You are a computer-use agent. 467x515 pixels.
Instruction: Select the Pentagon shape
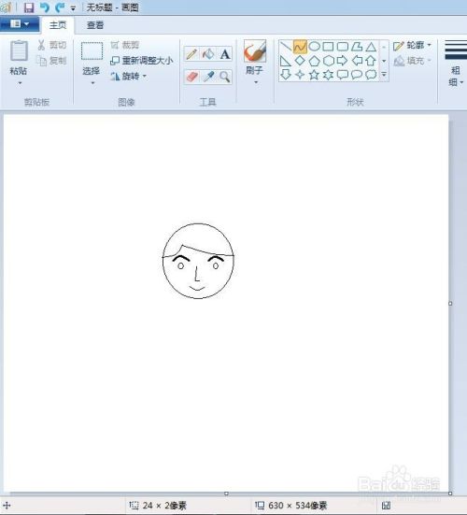point(315,61)
